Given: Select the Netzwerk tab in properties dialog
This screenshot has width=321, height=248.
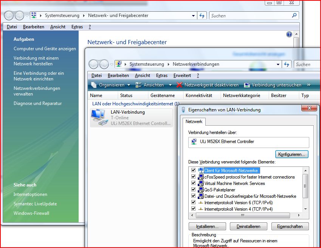Looking at the screenshot, I should point(194,122).
